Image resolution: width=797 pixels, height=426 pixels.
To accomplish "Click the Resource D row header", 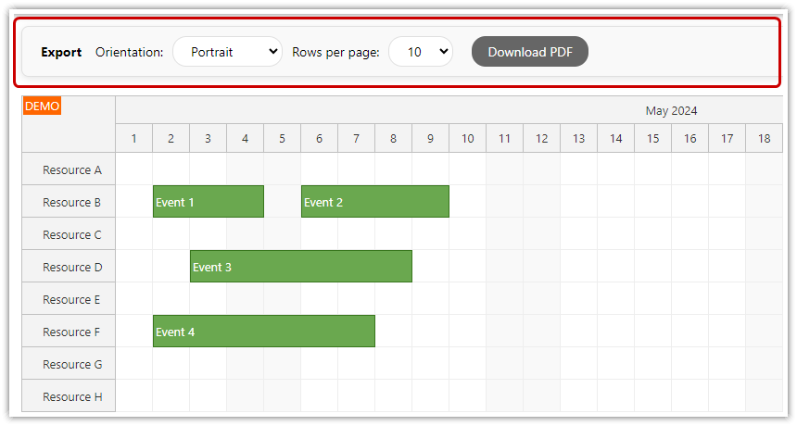I will (x=70, y=267).
